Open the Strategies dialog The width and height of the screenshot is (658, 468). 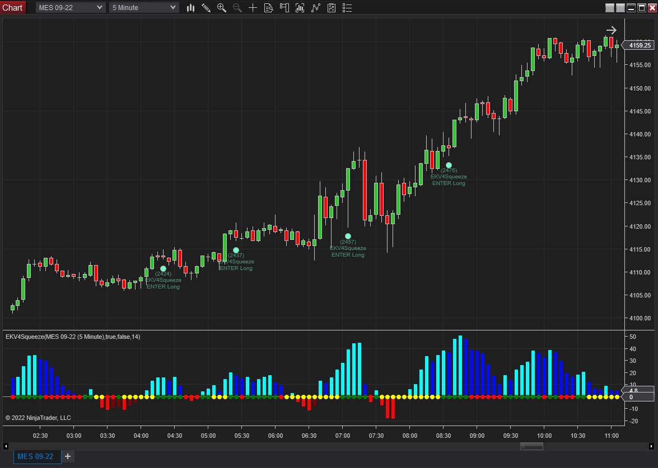click(332, 7)
